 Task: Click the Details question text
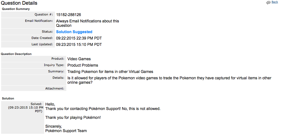[x=169, y=80]
